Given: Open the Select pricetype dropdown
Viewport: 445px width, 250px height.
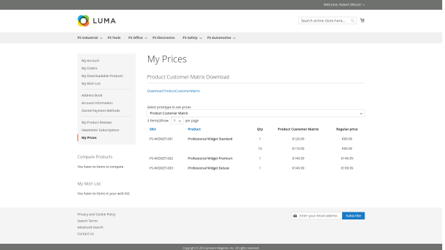Looking at the screenshot, I should pos(256,113).
